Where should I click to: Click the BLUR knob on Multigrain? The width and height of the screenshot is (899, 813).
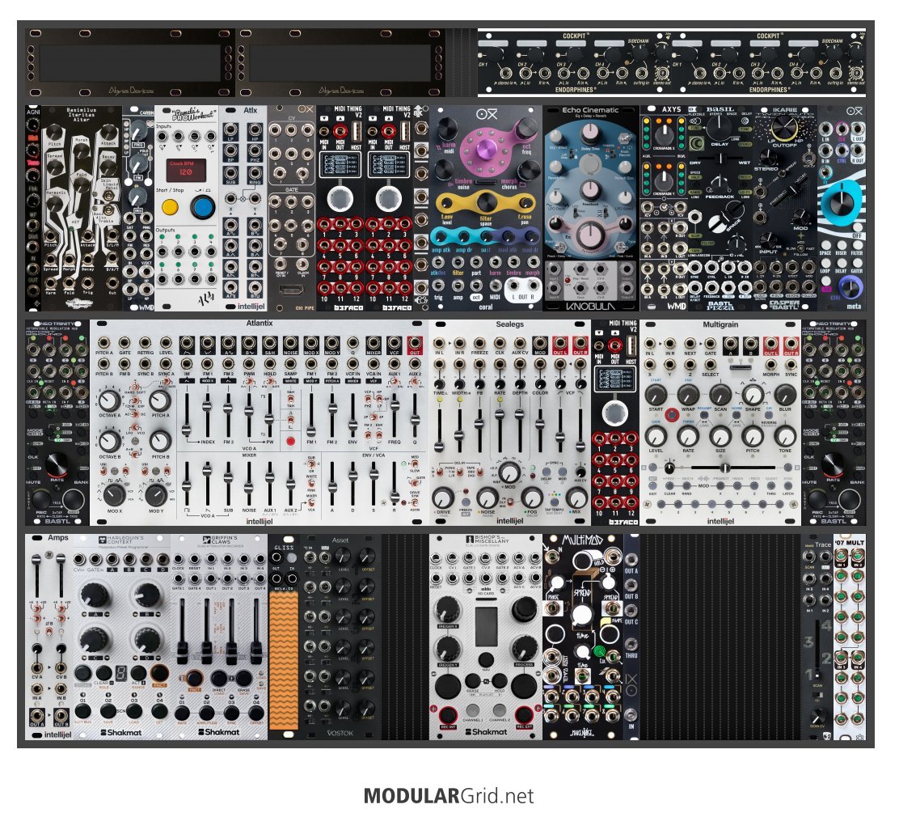pos(785,395)
